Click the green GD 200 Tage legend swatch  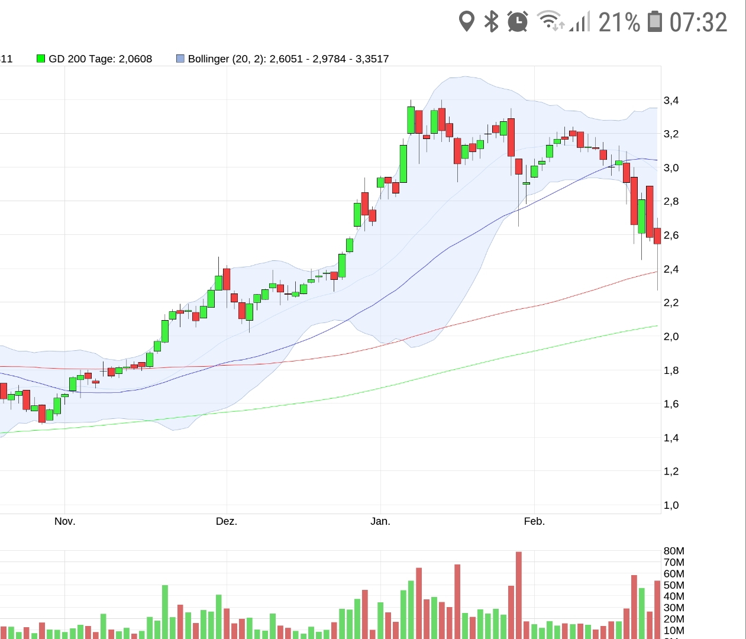click(41, 59)
